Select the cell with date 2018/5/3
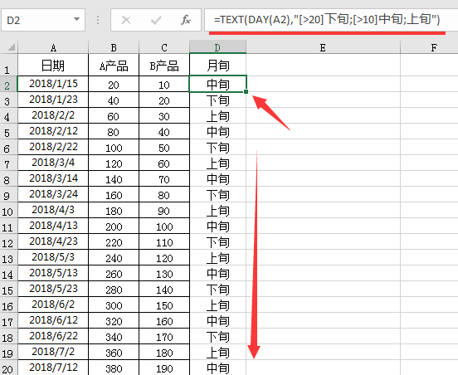 (53, 257)
